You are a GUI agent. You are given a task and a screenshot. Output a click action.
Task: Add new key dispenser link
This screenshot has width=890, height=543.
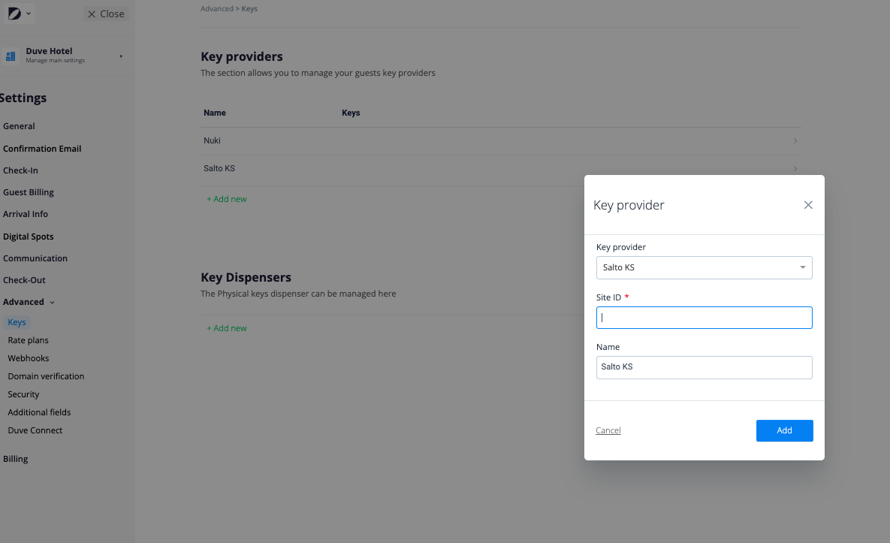pos(227,328)
